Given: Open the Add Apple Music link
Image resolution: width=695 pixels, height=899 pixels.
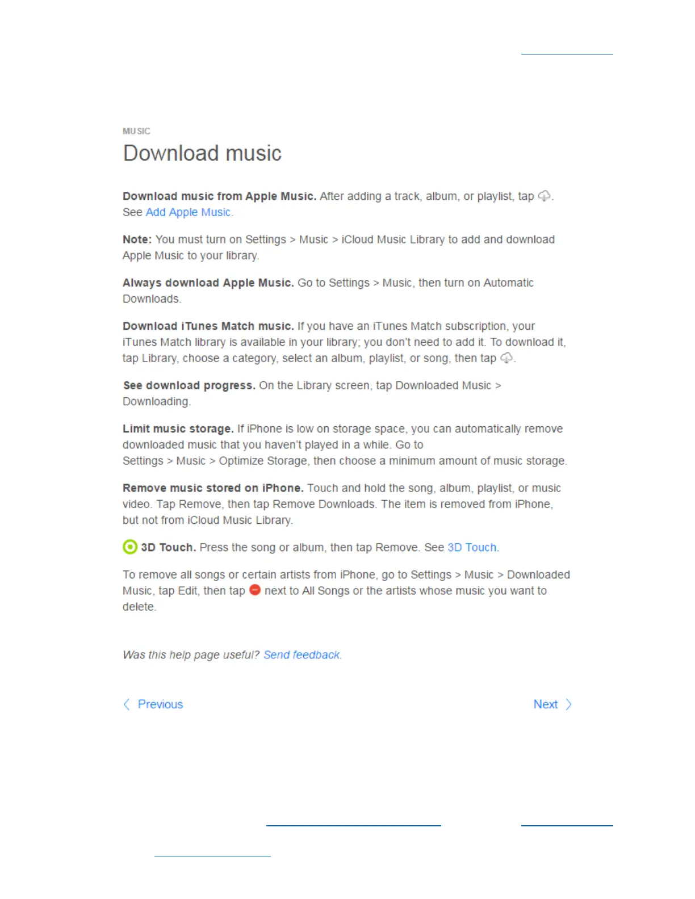Looking at the screenshot, I should coord(188,212).
